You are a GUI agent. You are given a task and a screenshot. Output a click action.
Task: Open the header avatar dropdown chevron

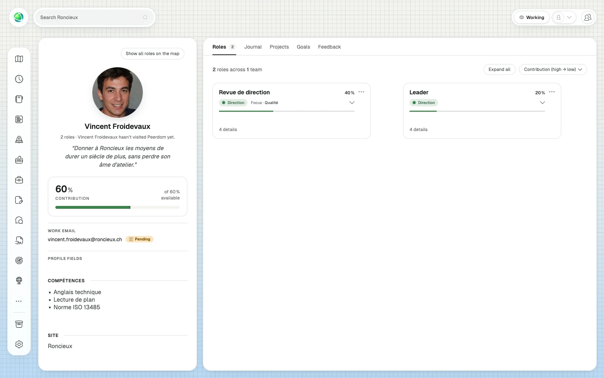click(x=569, y=17)
